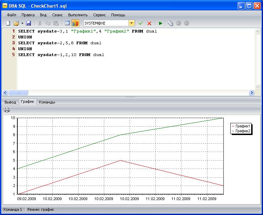Screen dimensions: 263x215
Task: Click the green checkmark commit icon
Action: point(141,23)
